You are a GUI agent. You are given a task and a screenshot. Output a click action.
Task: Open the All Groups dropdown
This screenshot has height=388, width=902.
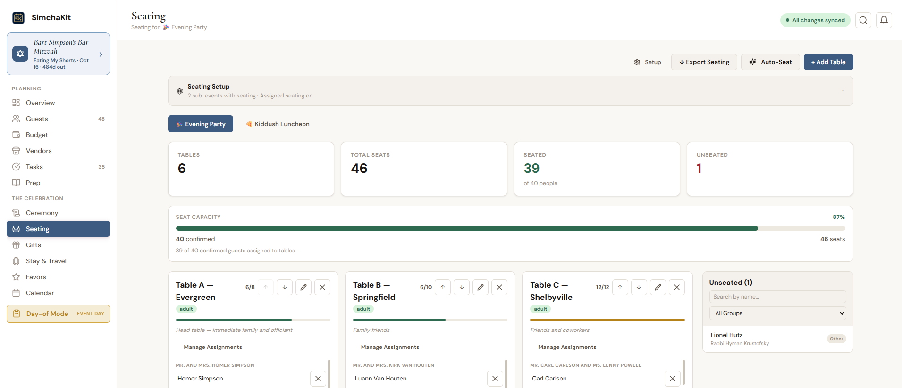click(x=777, y=313)
